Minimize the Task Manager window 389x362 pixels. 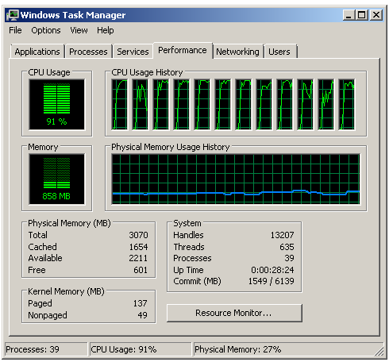349,15
